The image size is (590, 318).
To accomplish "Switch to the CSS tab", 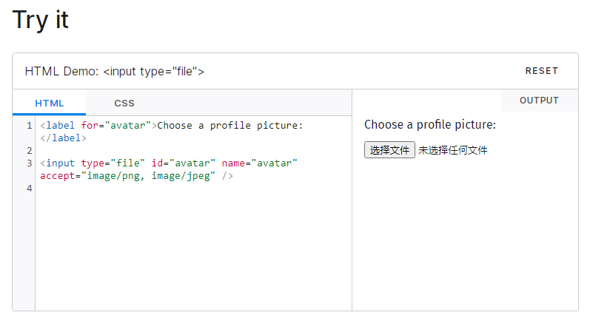I will pos(124,104).
